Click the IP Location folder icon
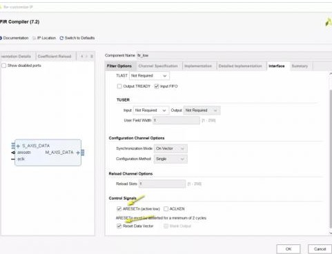 coord(35,38)
